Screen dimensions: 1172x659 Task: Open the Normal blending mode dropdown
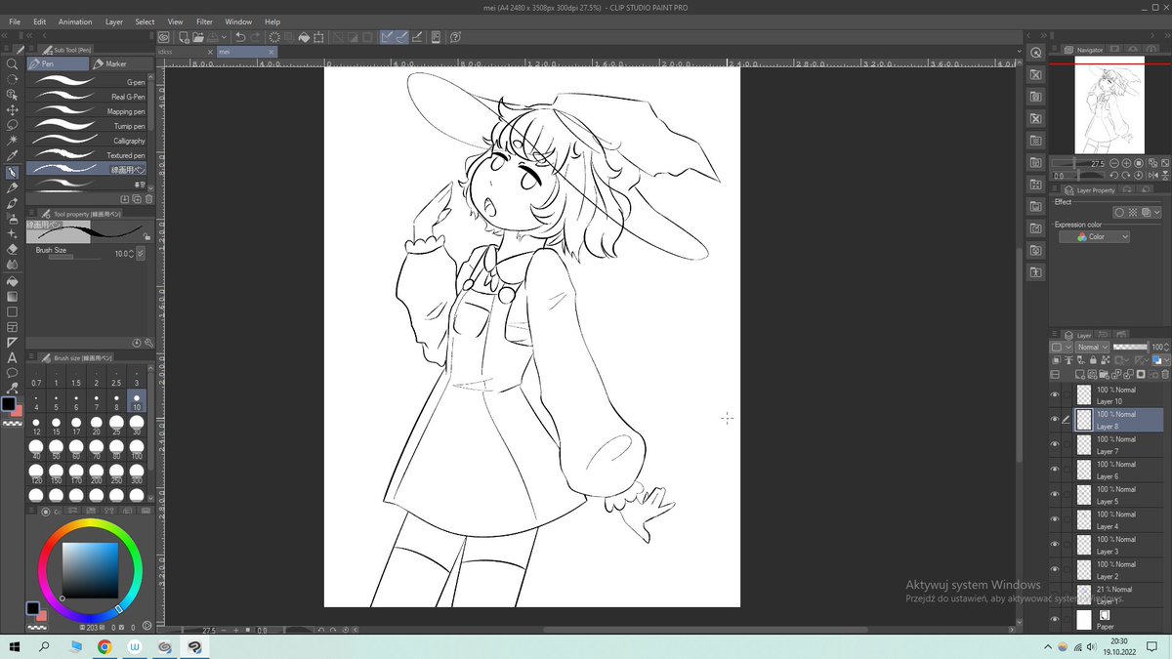click(x=1092, y=347)
